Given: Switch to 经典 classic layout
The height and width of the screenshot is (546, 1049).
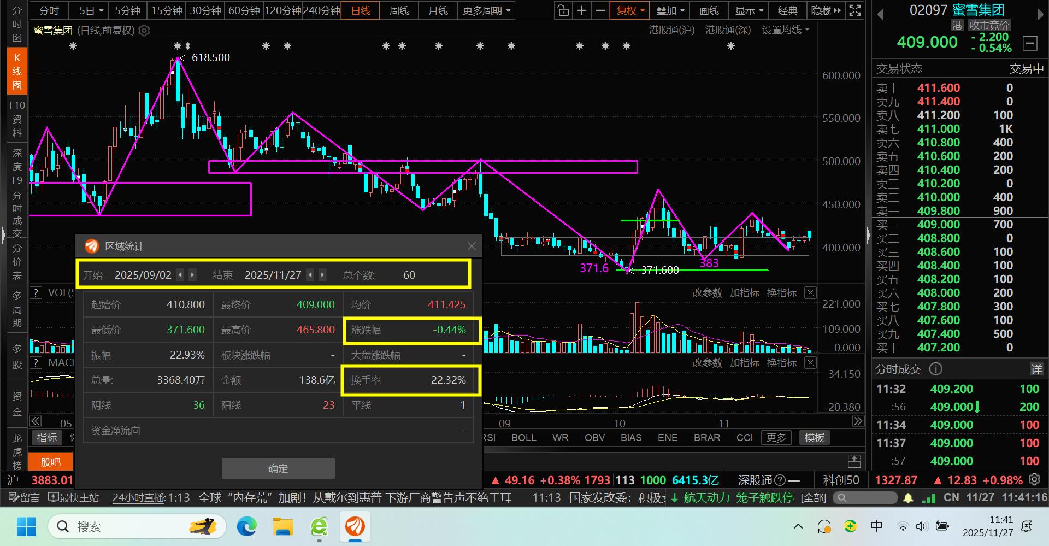Looking at the screenshot, I should coord(788,10).
